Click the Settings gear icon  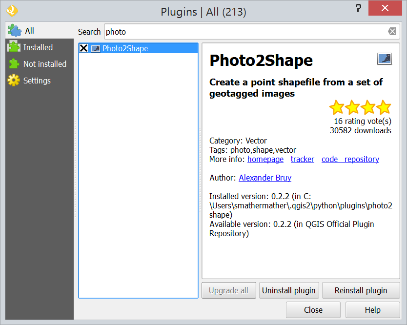(x=14, y=81)
